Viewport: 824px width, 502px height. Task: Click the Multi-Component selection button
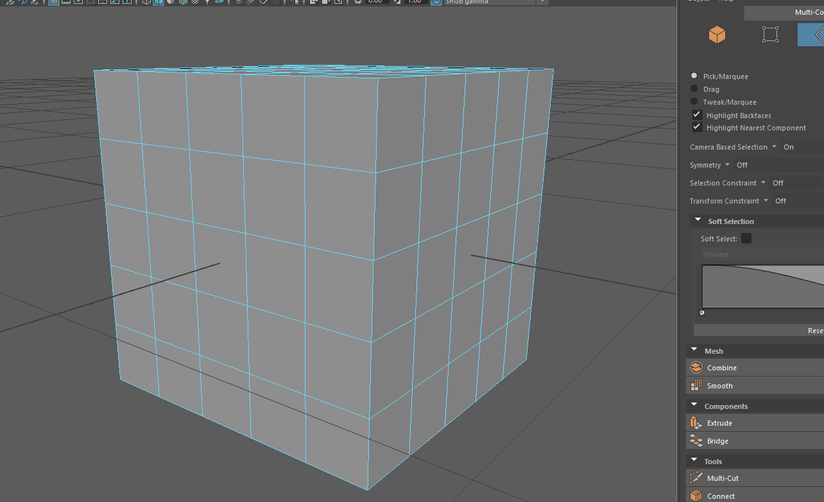tap(784, 13)
